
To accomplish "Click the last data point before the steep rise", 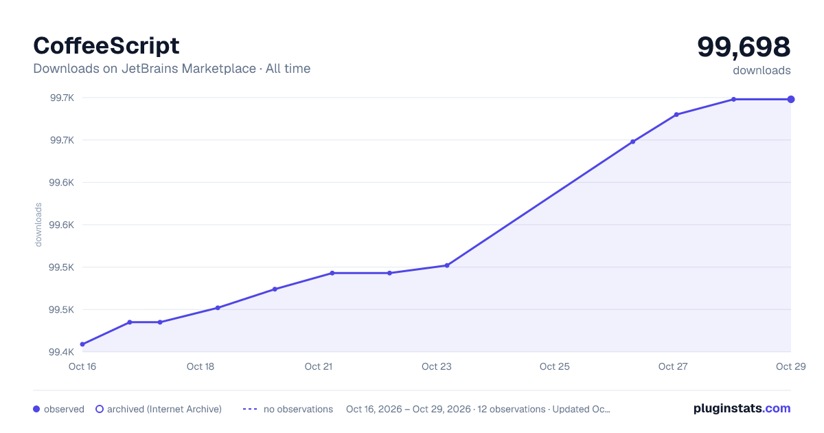I will tap(447, 265).
